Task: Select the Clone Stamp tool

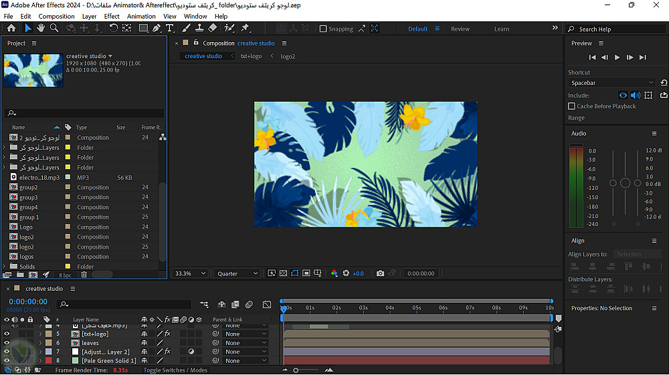Action: coord(199,28)
